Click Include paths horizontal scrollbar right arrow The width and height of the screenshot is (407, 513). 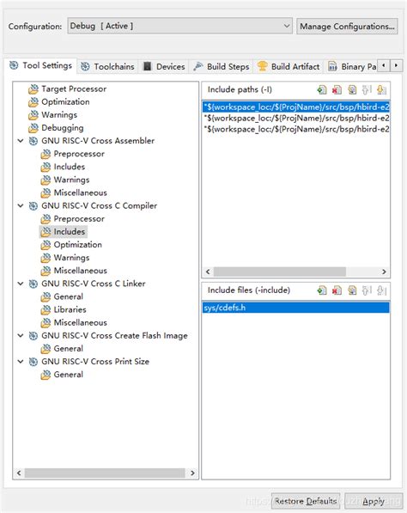coord(384,272)
